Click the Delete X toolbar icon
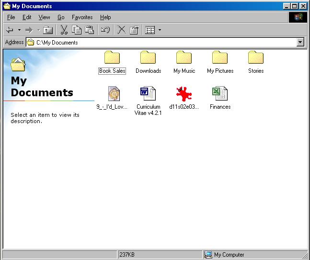This screenshot has height=260, width=310. click(x=121, y=30)
